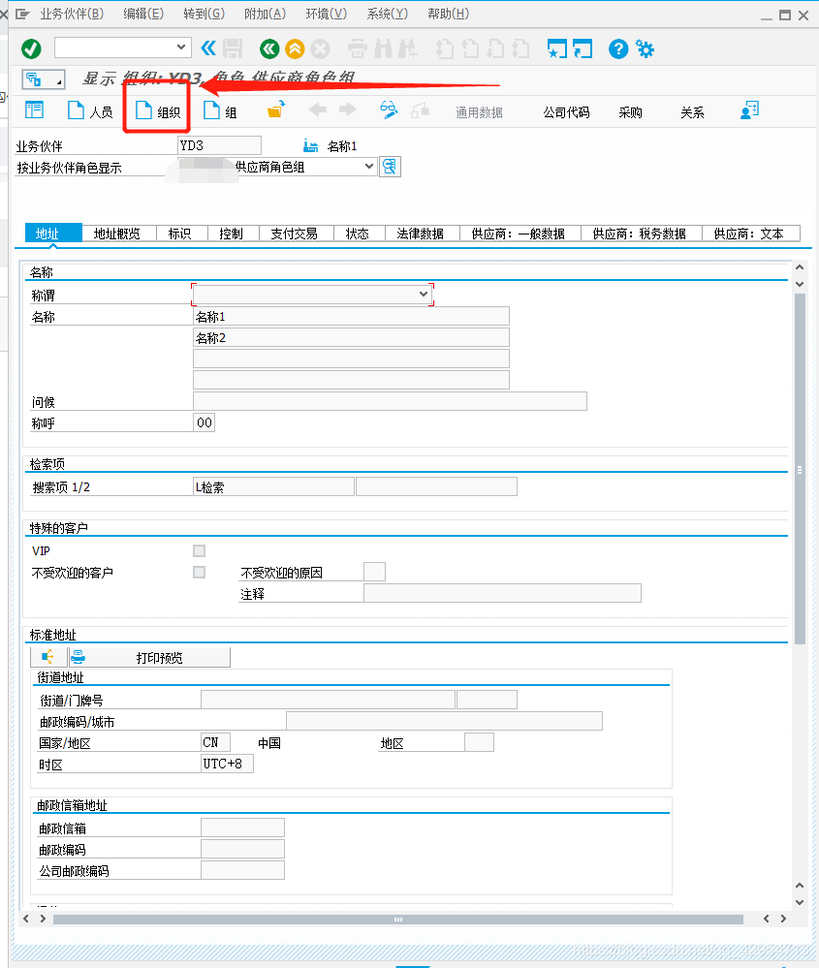
Task: Create a new Person business partner
Action: pos(89,110)
